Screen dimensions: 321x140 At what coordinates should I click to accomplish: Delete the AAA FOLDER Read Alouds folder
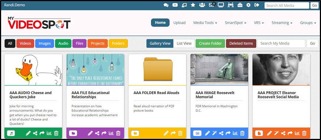tap(180, 133)
